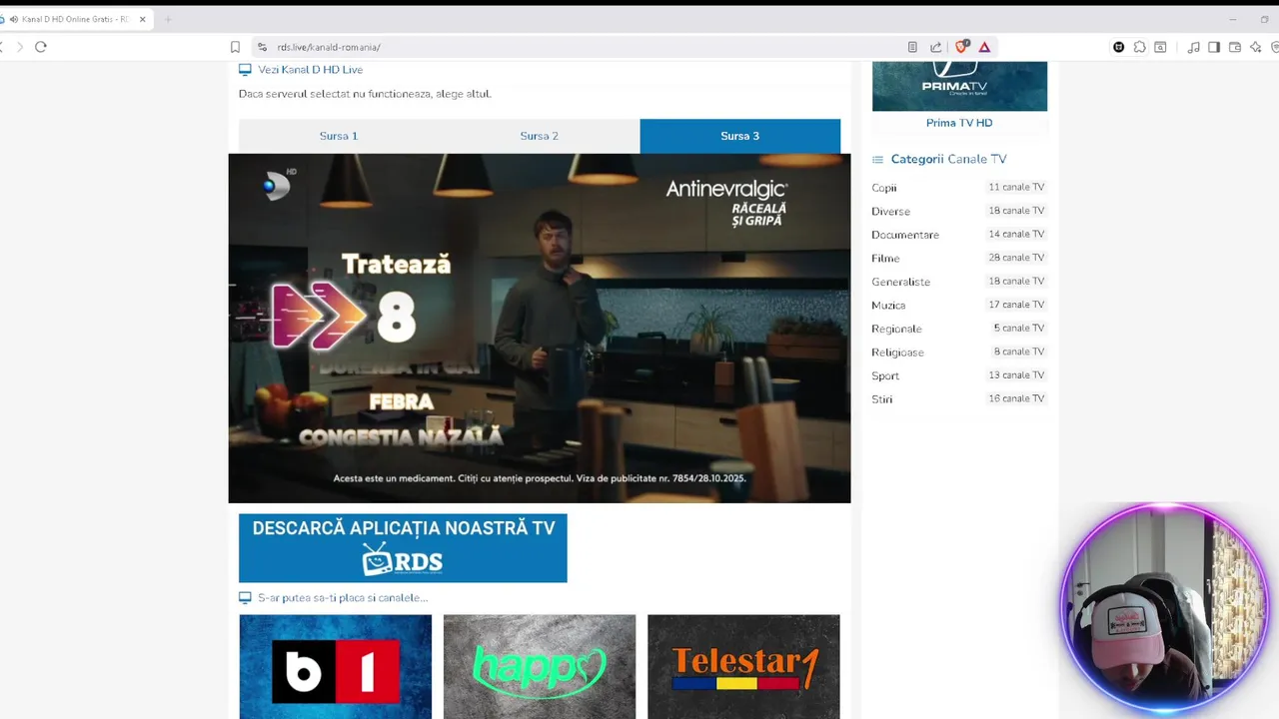Viewport: 1279px width, 719px height.
Task: Open Brave Rewards triangle icon
Action: click(984, 47)
